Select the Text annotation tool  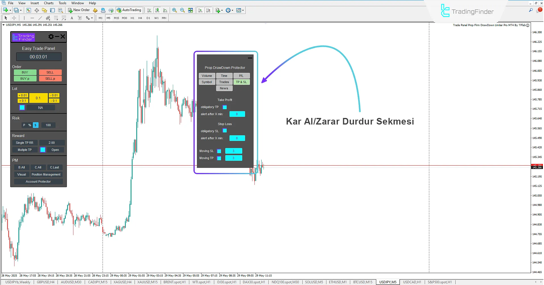click(72, 18)
